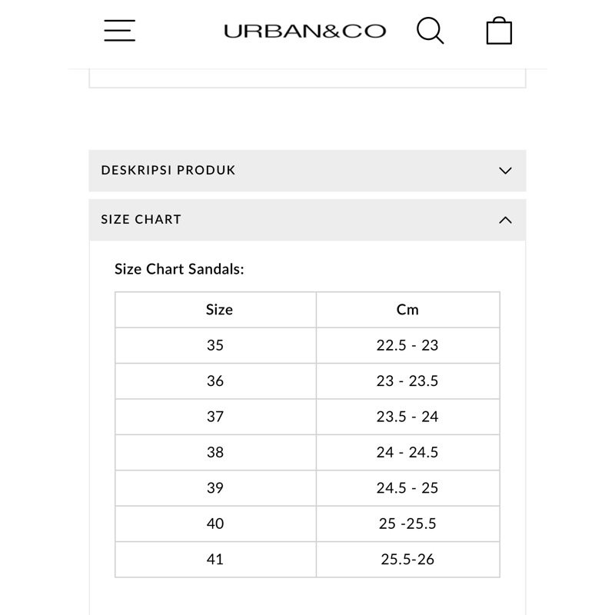This screenshot has height=615, width=615.
Task: Click size 38 cell
Action: pos(215,453)
